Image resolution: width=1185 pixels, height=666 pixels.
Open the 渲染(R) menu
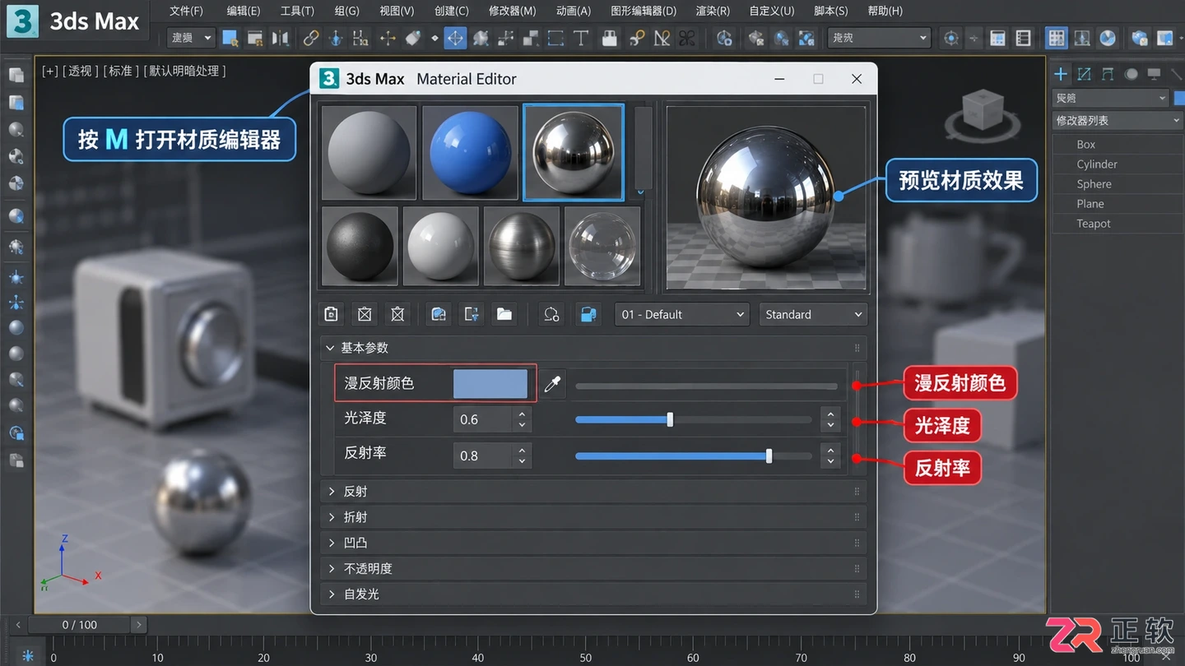point(713,11)
